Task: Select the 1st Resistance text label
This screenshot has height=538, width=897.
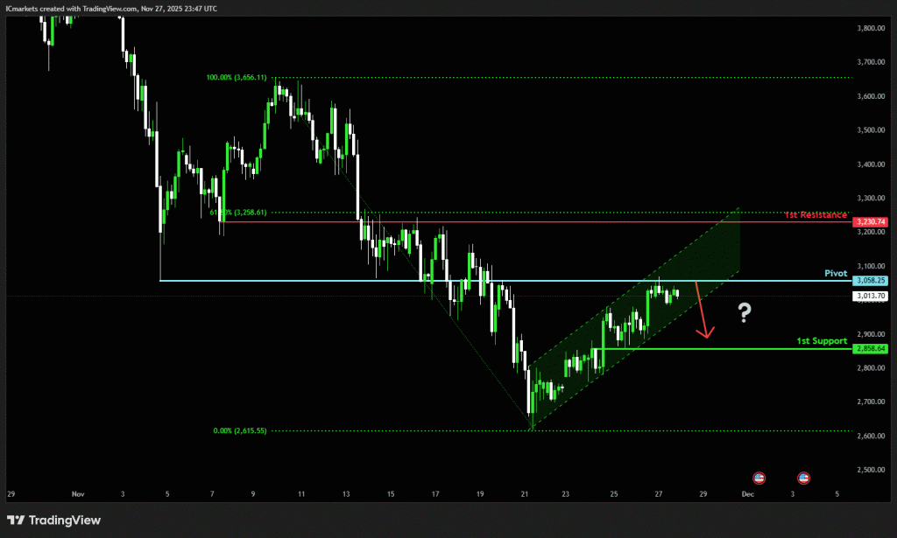Action: point(815,214)
